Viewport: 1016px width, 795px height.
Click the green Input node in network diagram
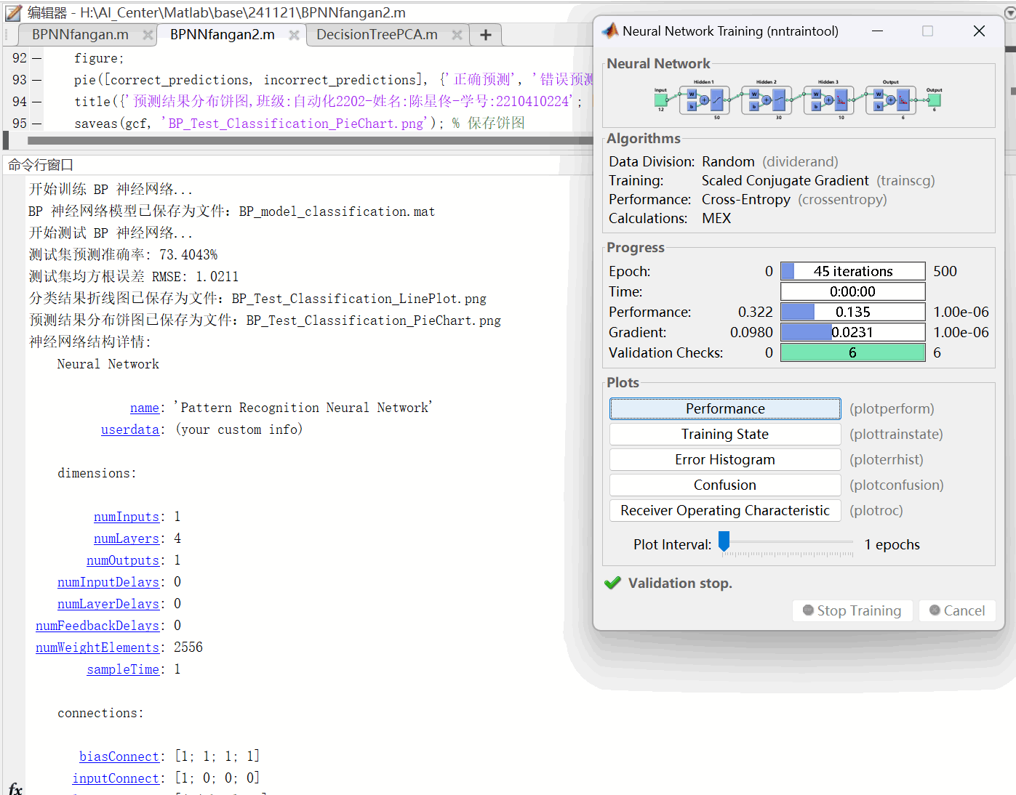click(660, 100)
